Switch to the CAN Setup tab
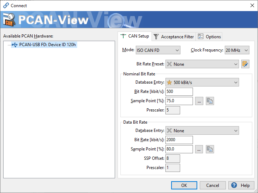The width and height of the screenshot is (258, 193). tap(135, 36)
